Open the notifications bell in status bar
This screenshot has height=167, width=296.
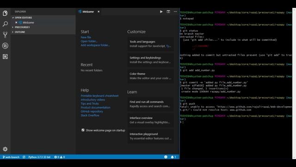(x=173, y=157)
